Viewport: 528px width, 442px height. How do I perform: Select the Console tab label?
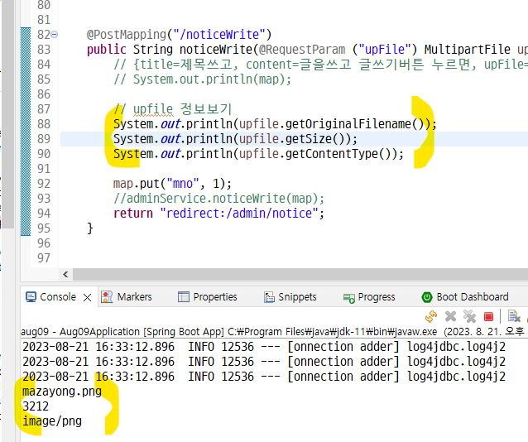(58, 297)
